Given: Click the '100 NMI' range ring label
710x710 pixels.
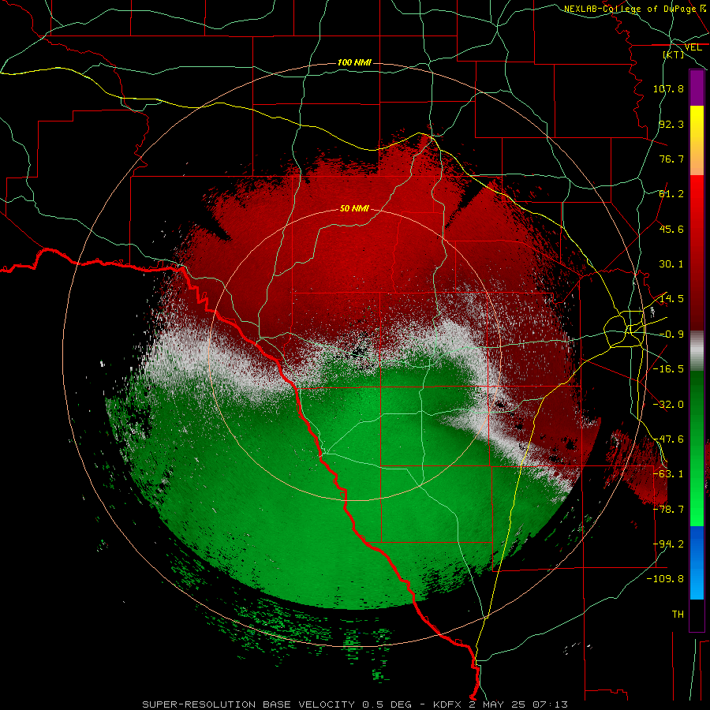Looking at the screenshot, I should coord(354,62).
